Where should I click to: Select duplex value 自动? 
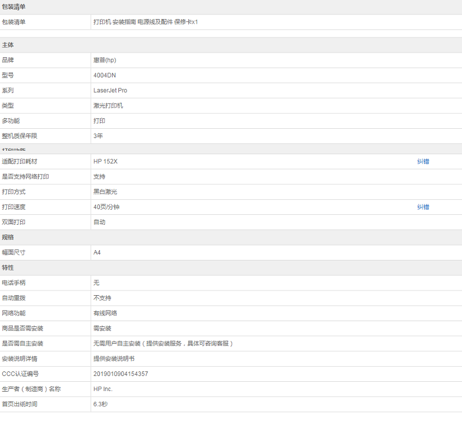[99, 222]
